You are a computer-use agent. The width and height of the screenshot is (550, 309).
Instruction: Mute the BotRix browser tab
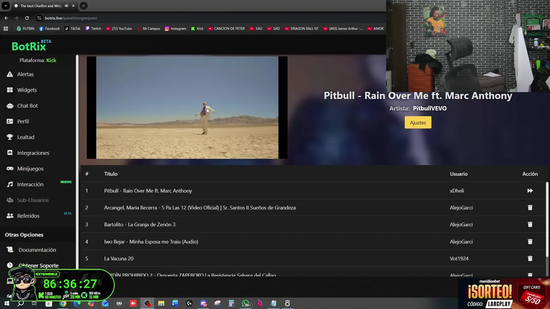point(66,6)
